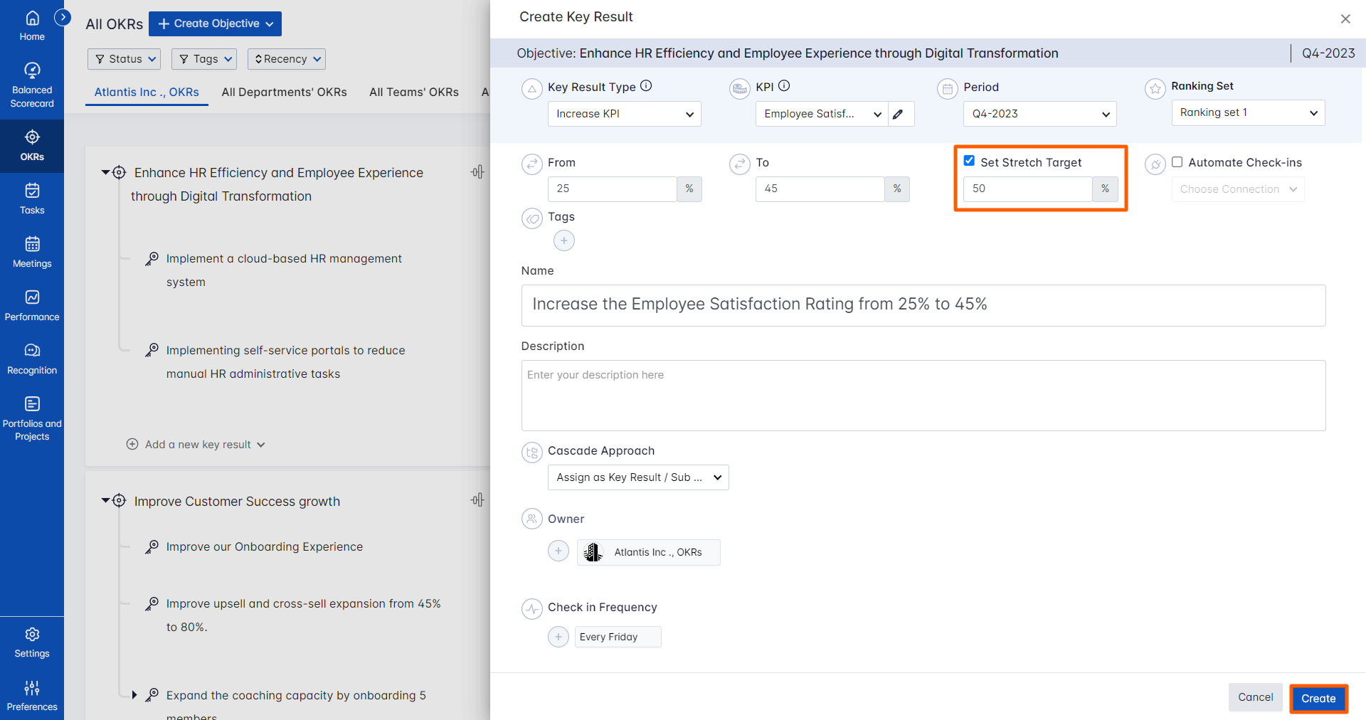
Task: Go to Meetings in the sidebar
Action: click(32, 252)
